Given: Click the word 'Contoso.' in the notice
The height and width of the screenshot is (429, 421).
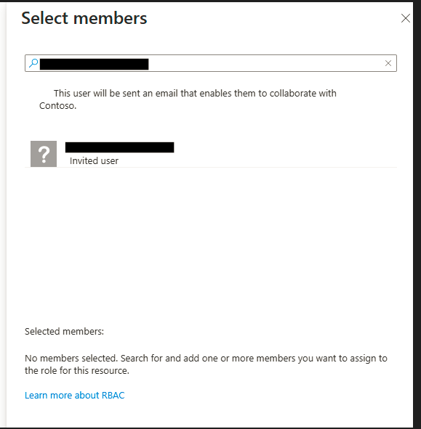Looking at the screenshot, I should (x=58, y=105).
